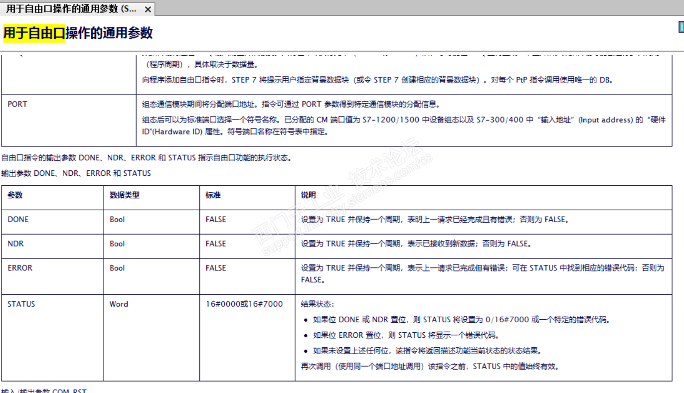The width and height of the screenshot is (684, 393).
Task: Close the 用于自由口操作的通用参数 tab
Action: pyautogui.click(x=148, y=9)
